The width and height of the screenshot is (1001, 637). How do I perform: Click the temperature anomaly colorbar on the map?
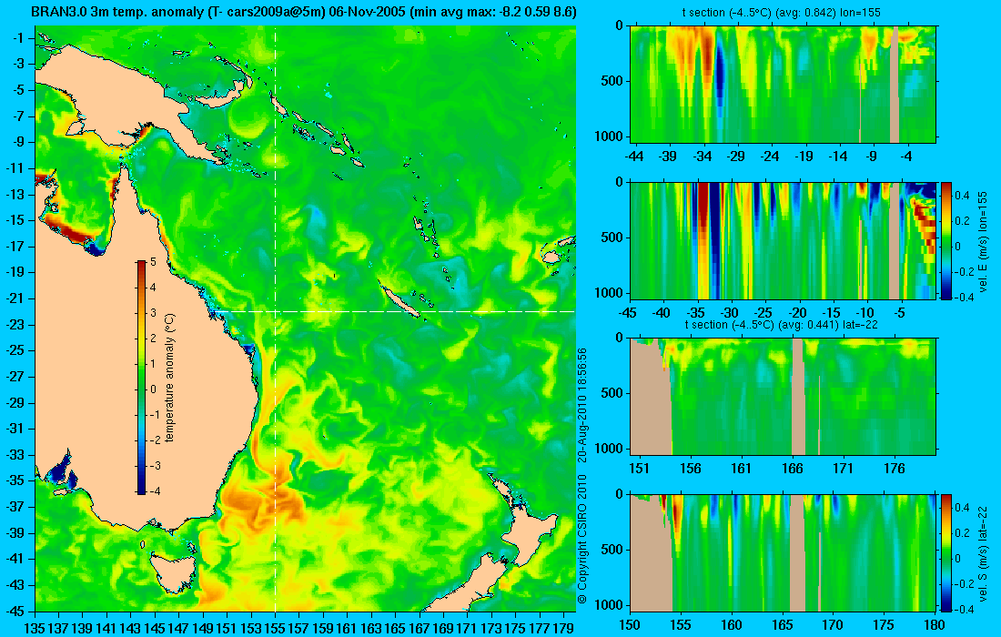tap(141, 378)
